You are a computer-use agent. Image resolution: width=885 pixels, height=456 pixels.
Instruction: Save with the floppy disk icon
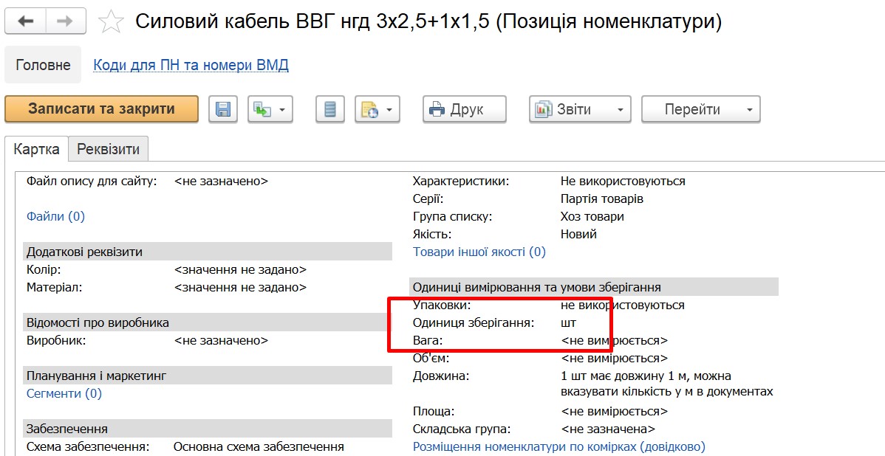[223, 108]
